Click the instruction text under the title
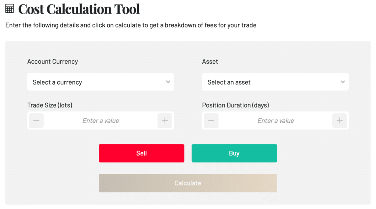Viewport: 376px width, 209px height. tap(131, 25)
